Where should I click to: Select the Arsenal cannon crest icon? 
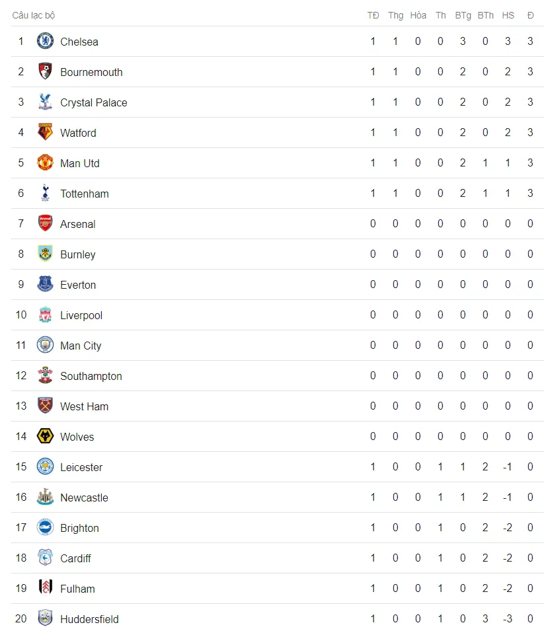tap(46, 223)
